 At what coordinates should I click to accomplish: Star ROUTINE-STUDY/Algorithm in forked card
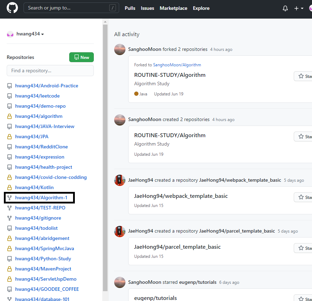pyautogui.click(x=303, y=76)
